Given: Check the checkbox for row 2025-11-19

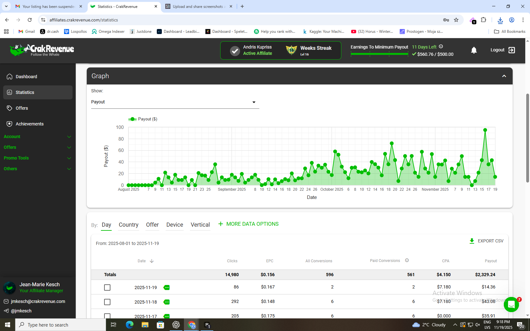Looking at the screenshot, I should point(107,287).
